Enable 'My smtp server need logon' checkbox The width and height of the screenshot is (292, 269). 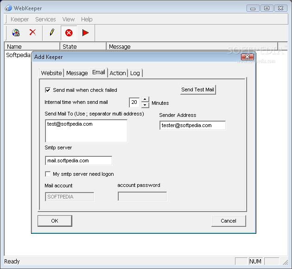tap(48, 174)
